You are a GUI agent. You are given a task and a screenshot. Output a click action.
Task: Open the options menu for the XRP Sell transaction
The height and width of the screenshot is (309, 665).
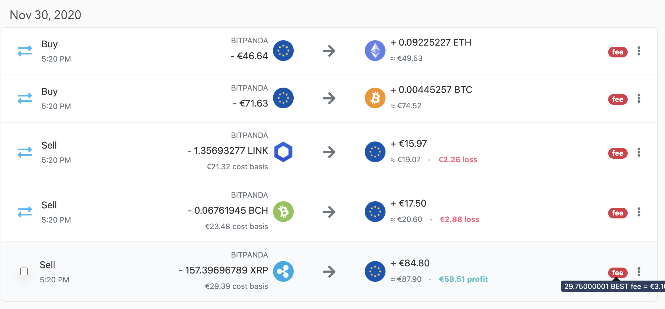point(639,271)
